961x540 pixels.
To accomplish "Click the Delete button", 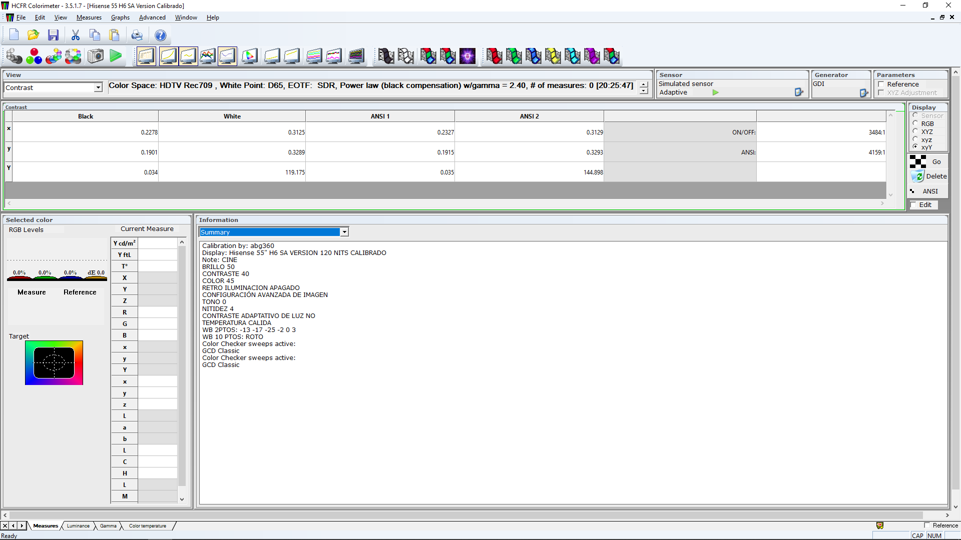I will click(929, 176).
